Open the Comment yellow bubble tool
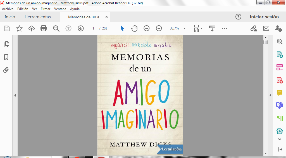 280,93
